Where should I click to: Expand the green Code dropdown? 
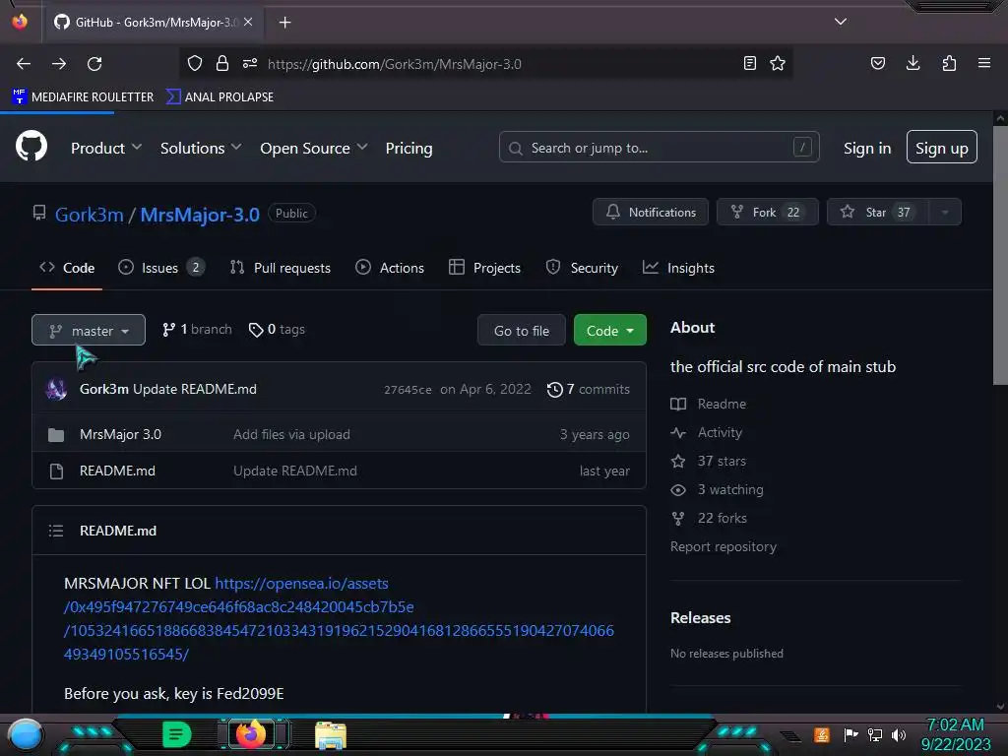[x=610, y=331]
